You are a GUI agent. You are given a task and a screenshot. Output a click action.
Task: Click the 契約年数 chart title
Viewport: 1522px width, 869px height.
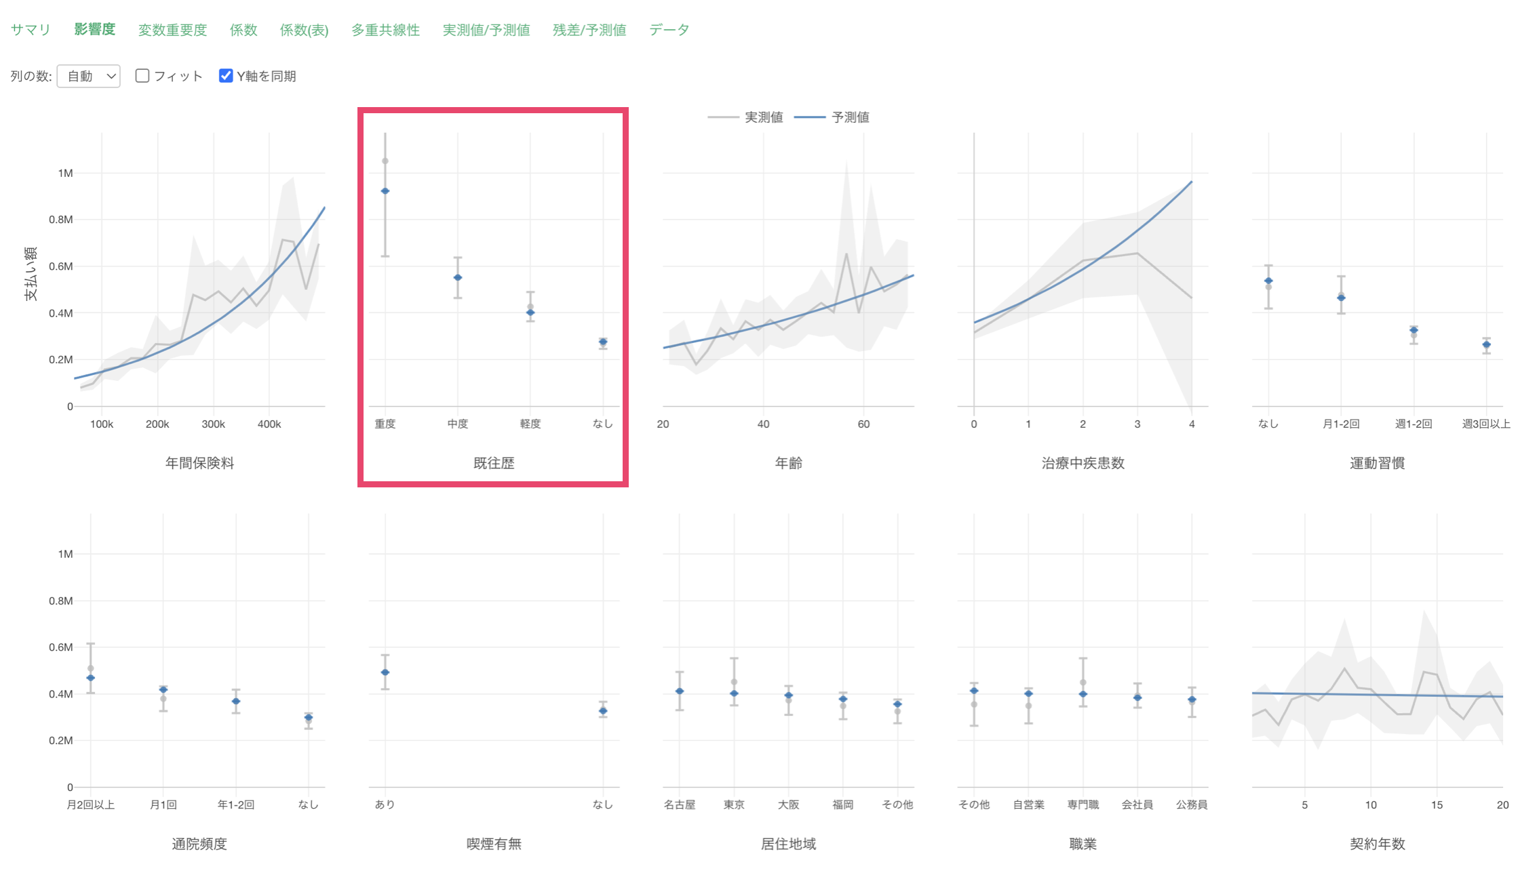tap(1377, 844)
